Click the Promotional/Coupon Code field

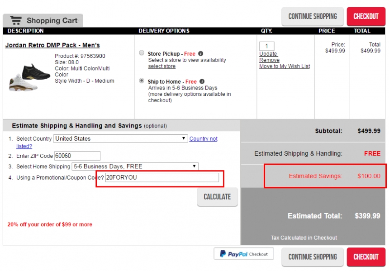pos(162,178)
